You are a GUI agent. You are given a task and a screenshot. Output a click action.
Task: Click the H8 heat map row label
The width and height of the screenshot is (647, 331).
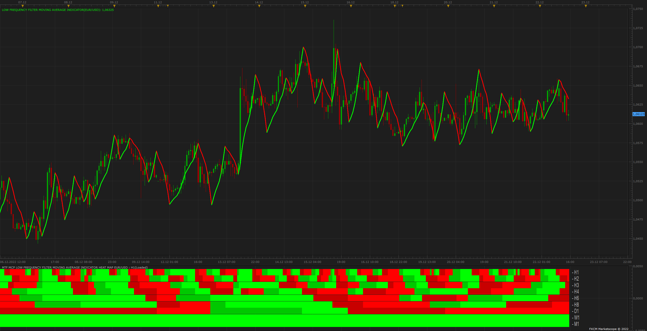[575, 305]
